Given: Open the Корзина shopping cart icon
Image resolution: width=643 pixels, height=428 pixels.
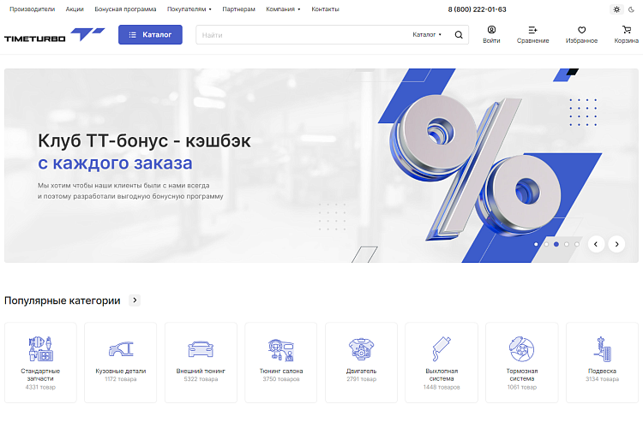Looking at the screenshot, I should 627,30.
